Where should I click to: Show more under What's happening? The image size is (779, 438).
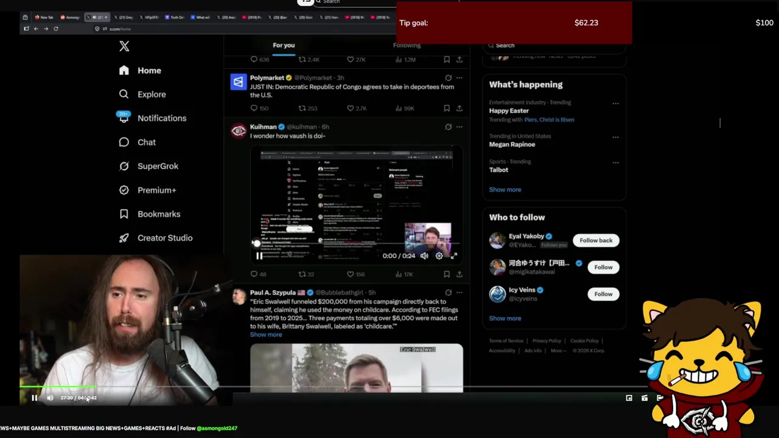point(505,190)
